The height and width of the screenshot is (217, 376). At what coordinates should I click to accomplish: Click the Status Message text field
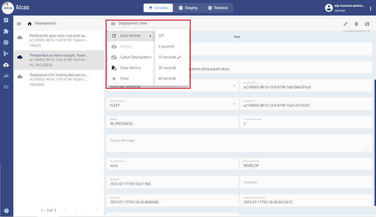click(238, 143)
